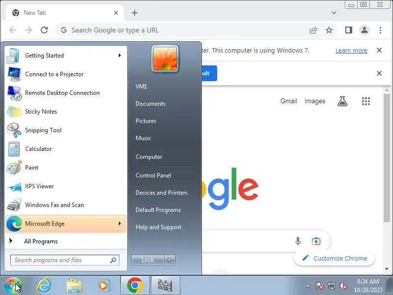Dismiss the default browser prompt bar
The width and height of the screenshot is (393, 295).
pyautogui.click(x=379, y=73)
